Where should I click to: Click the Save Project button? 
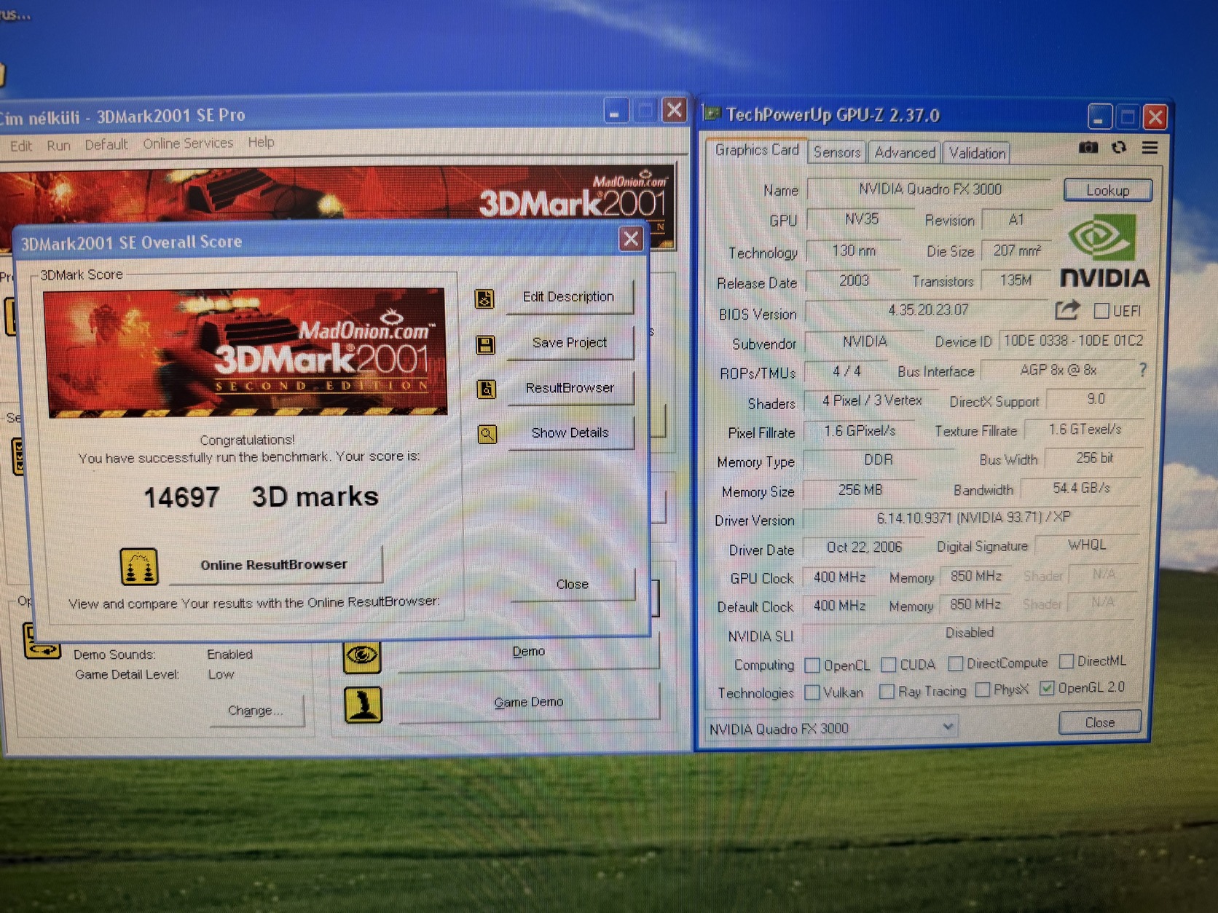(x=570, y=343)
